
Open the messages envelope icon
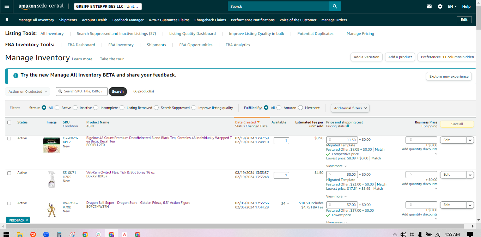[429, 6]
